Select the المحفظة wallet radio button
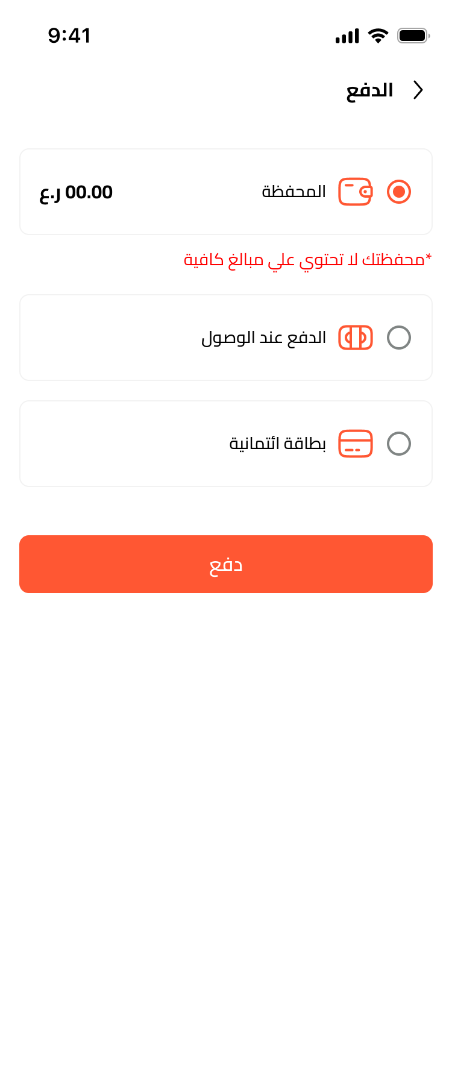 [x=398, y=192]
